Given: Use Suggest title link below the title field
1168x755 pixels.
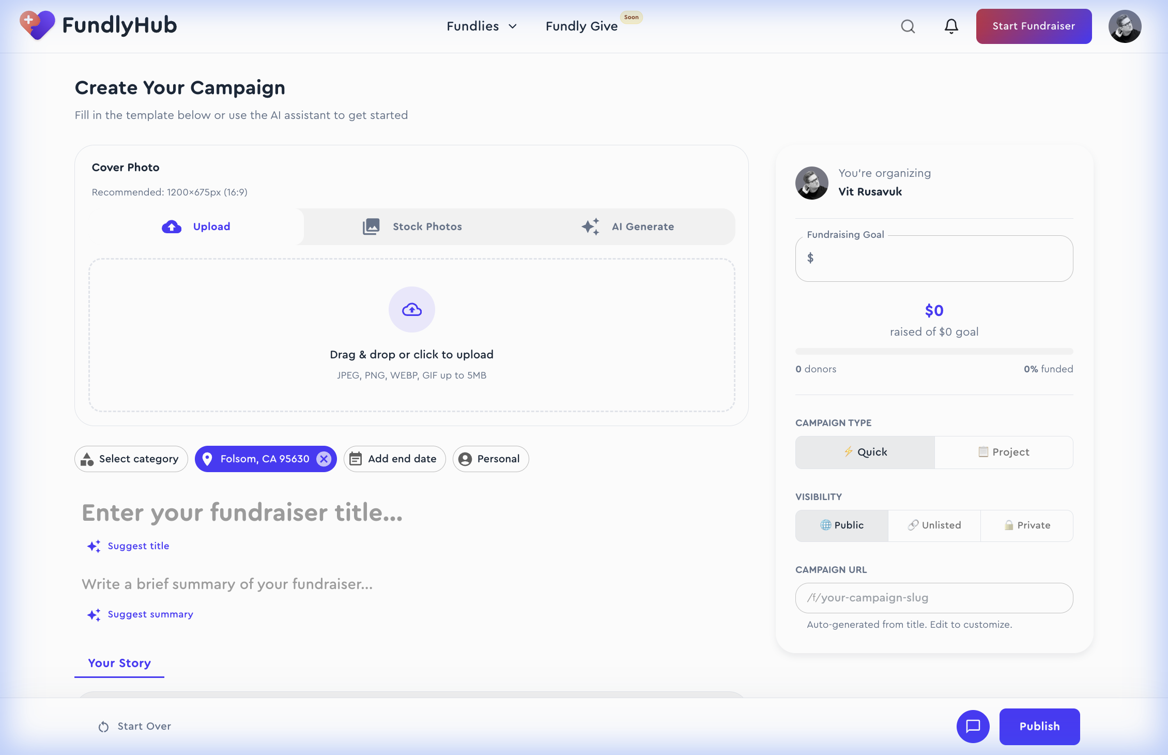Looking at the screenshot, I should tap(128, 546).
